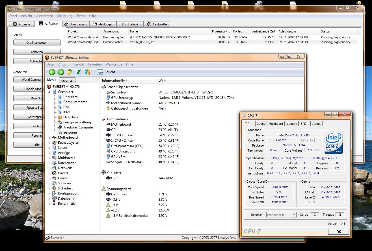Open the Steuerung menu in BOINC Manager
The image size is (372, 251).
coord(65,16)
